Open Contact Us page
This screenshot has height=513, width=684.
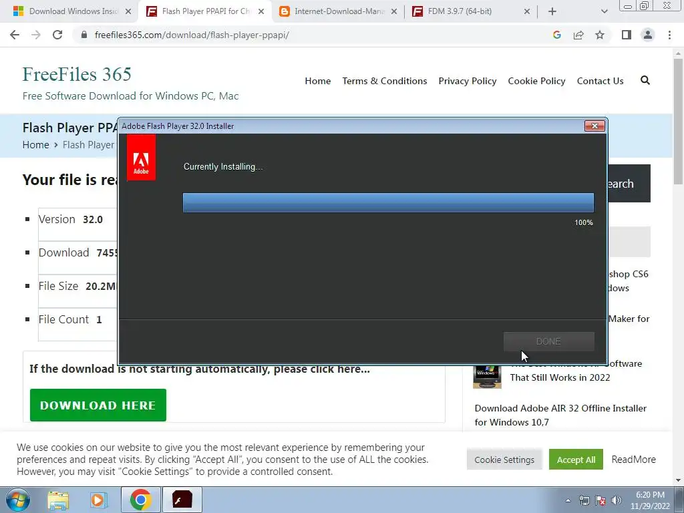[600, 81]
